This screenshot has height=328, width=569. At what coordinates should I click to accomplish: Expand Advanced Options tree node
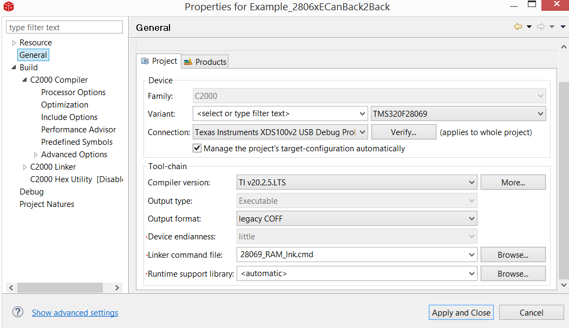(36, 155)
